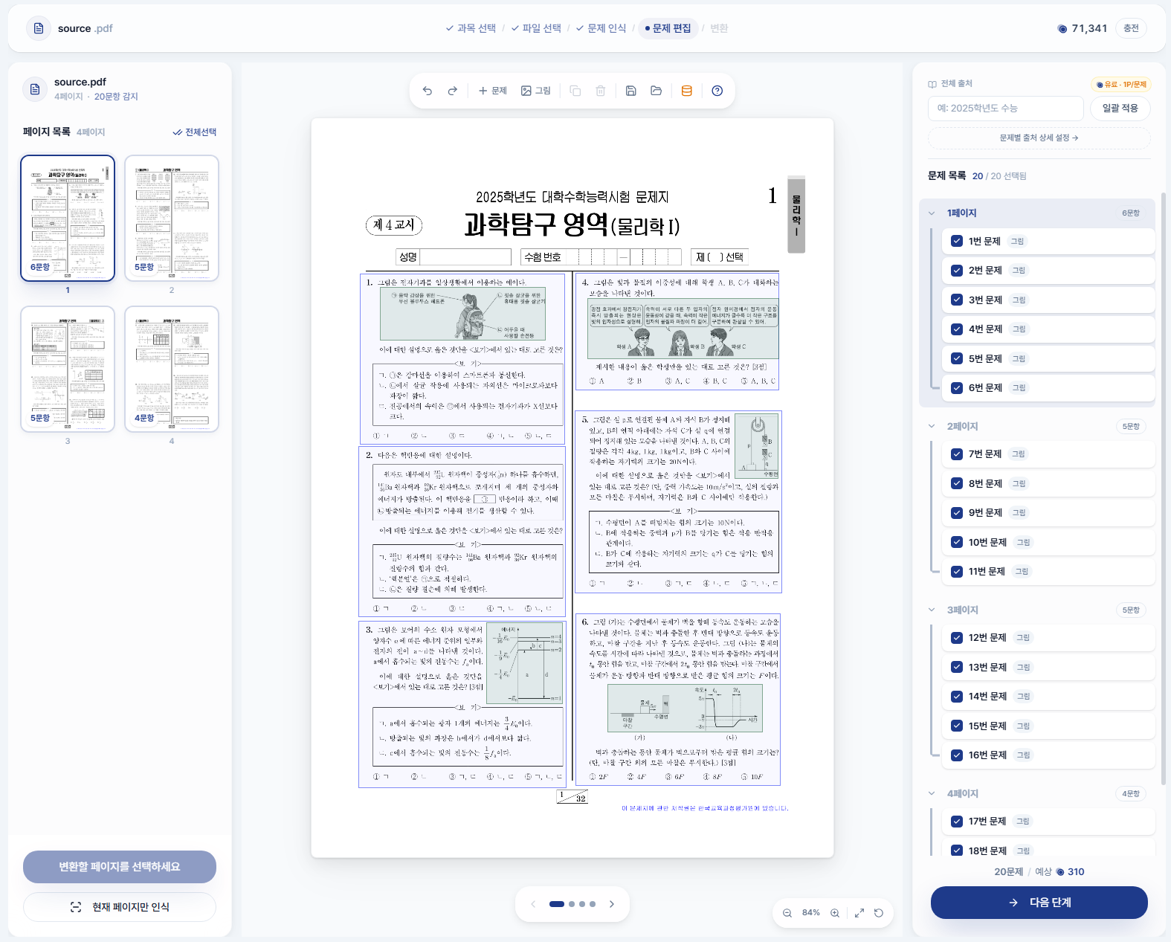1171x942 pixels.
Task: Open help question mark icon
Action: click(x=717, y=91)
